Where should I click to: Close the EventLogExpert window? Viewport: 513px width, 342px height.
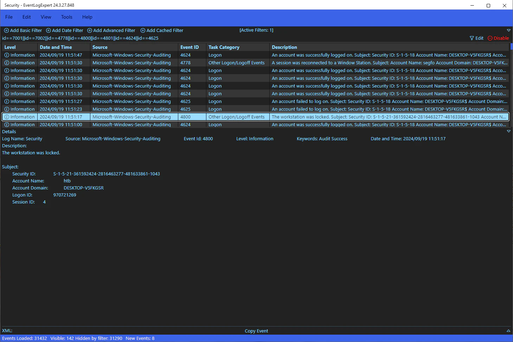tap(505, 5)
